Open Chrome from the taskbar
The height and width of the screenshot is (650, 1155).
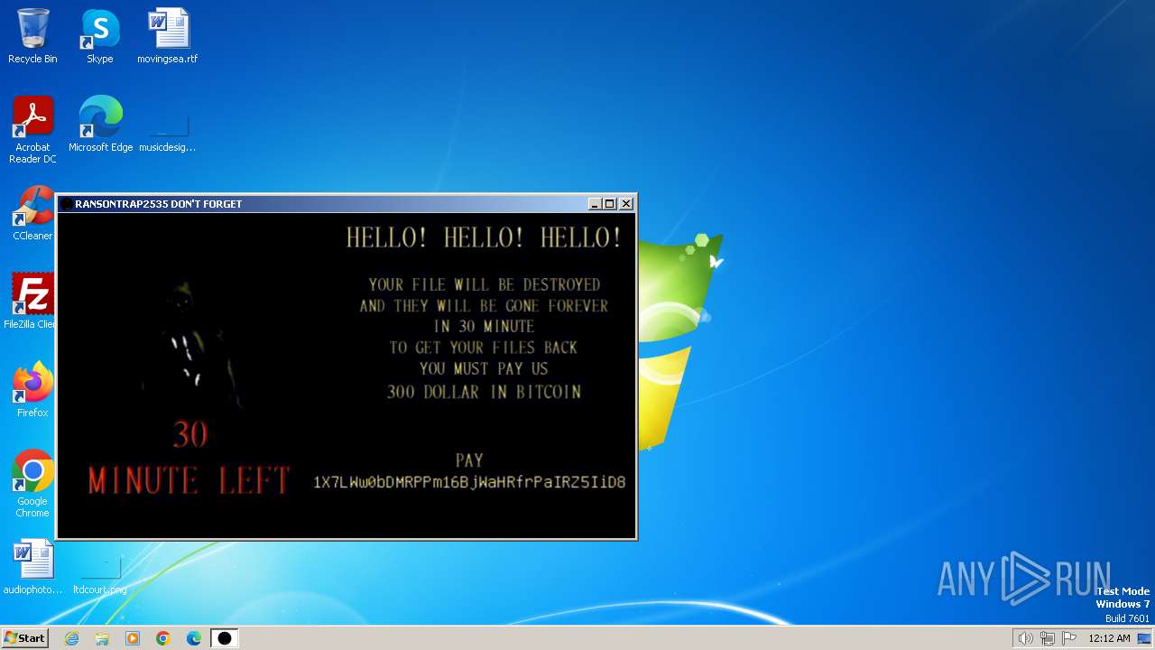click(163, 638)
